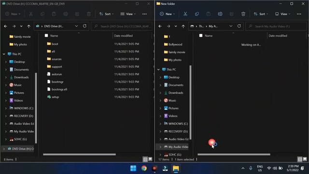This screenshot has width=309, height=174.
Task: Go up one level in New folder window
Action: coord(183,26)
